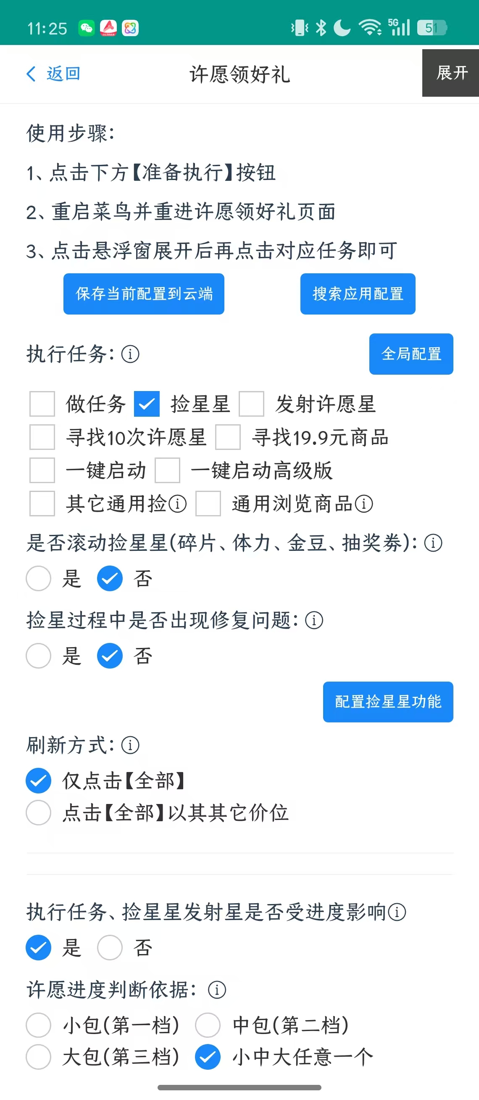
Task: Tap info icon beside 捡星过程中是否出现修复问题
Action: 314,621
